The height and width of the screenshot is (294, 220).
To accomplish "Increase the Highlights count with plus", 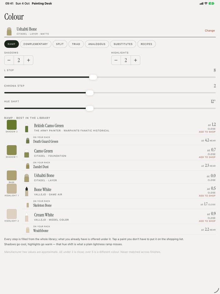I will (135, 60).
